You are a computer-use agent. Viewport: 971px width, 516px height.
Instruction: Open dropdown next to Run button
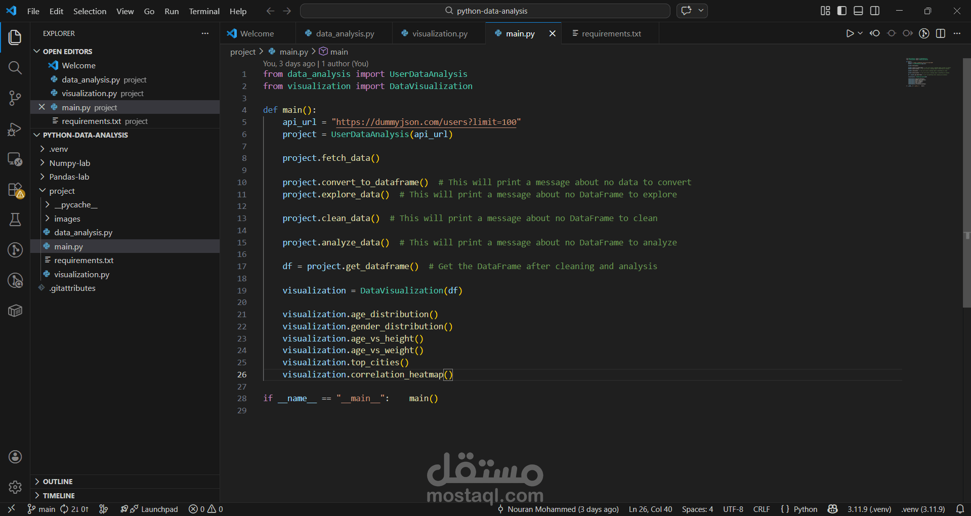coord(860,33)
